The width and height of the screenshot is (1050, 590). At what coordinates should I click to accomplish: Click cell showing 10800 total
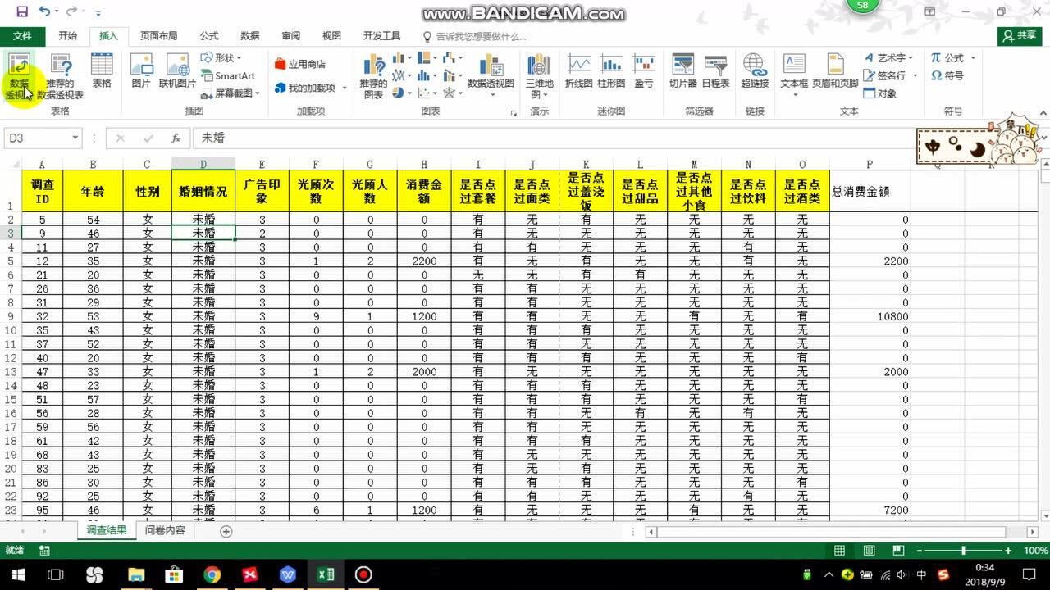click(870, 316)
